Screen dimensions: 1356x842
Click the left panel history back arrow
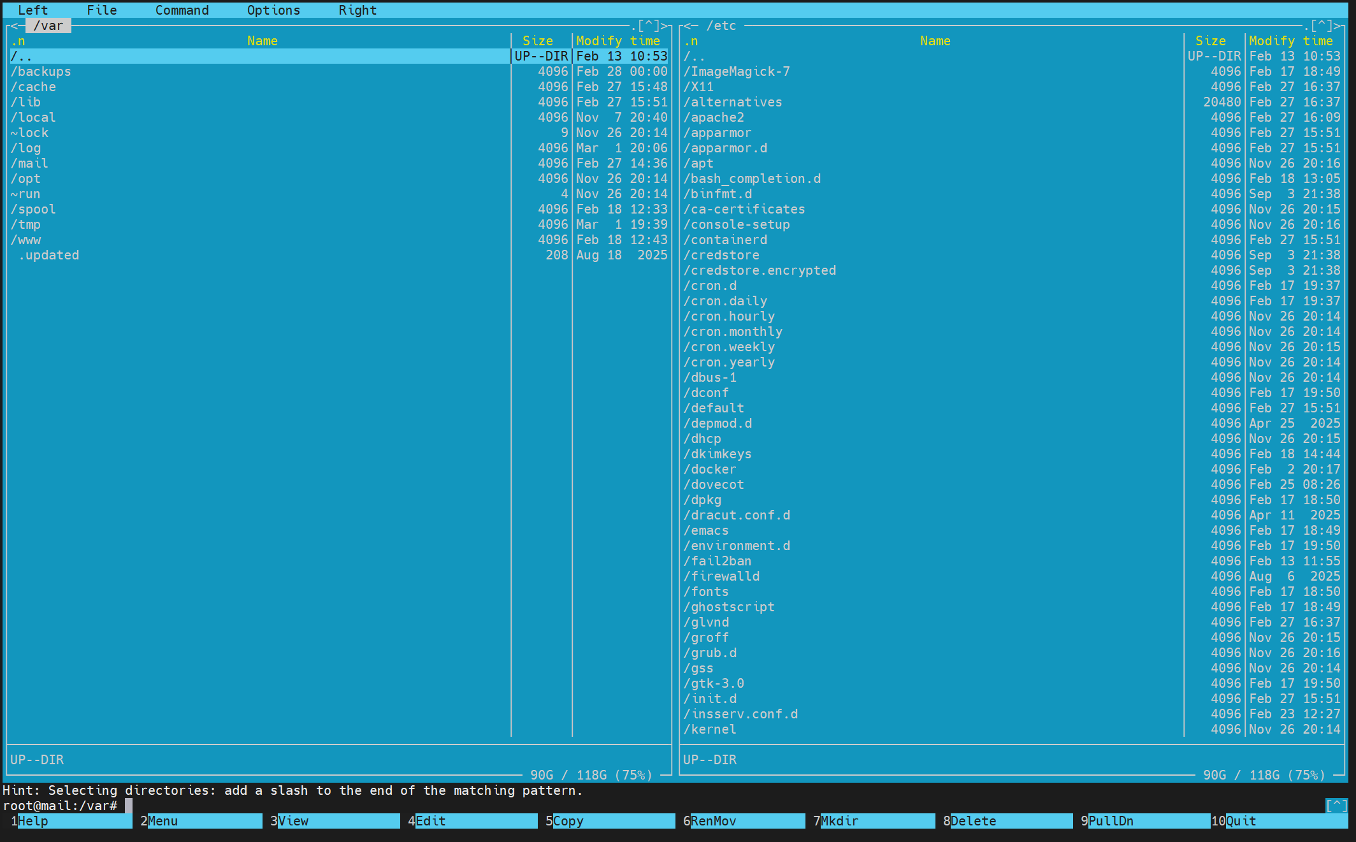15,26
